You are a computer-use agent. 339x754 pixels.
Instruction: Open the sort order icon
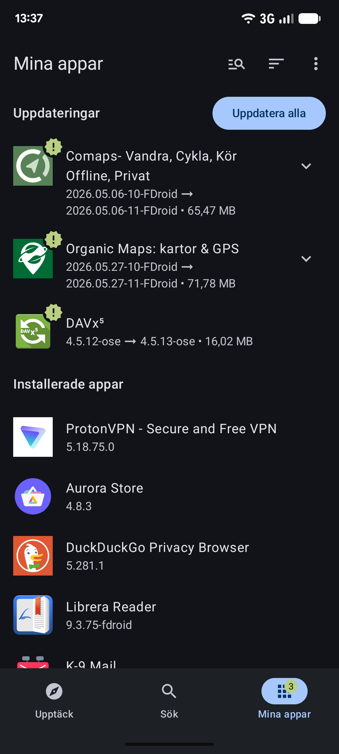pyautogui.click(x=276, y=64)
